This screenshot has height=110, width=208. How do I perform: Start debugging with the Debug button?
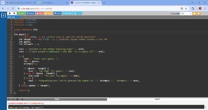click(30, 13)
